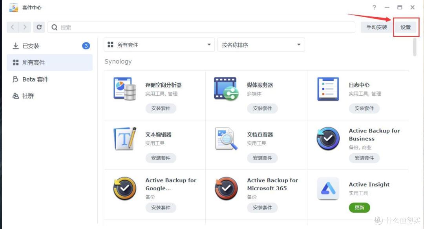This screenshot has height=229, width=424.
Task: Refresh the package list
Action: 39,27
